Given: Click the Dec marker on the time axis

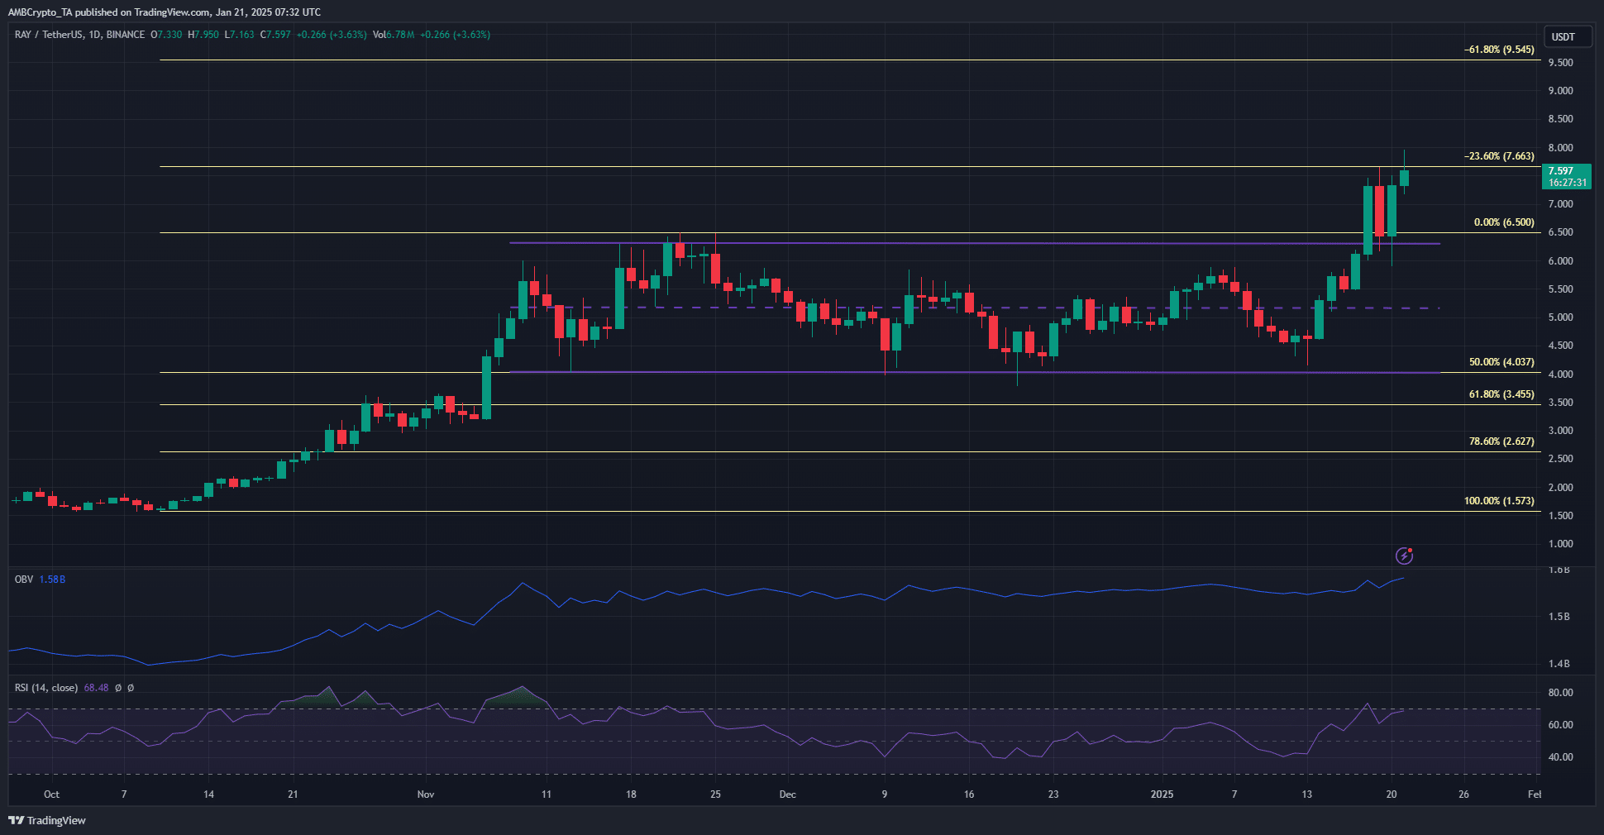Looking at the screenshot, I should tap(787, 794).
